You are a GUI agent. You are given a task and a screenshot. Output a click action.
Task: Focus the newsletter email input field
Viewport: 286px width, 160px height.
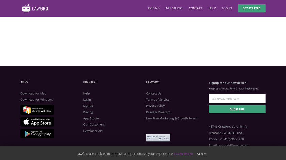tap(237, 99)
